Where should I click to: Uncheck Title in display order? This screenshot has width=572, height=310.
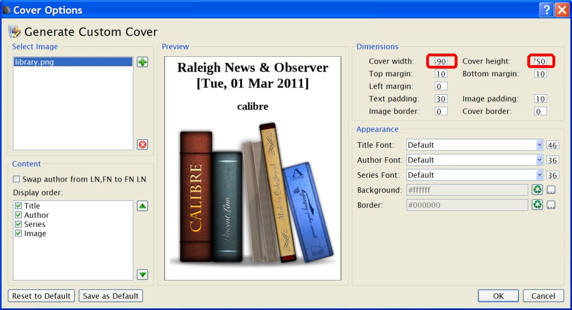click(x=18, y=206)
